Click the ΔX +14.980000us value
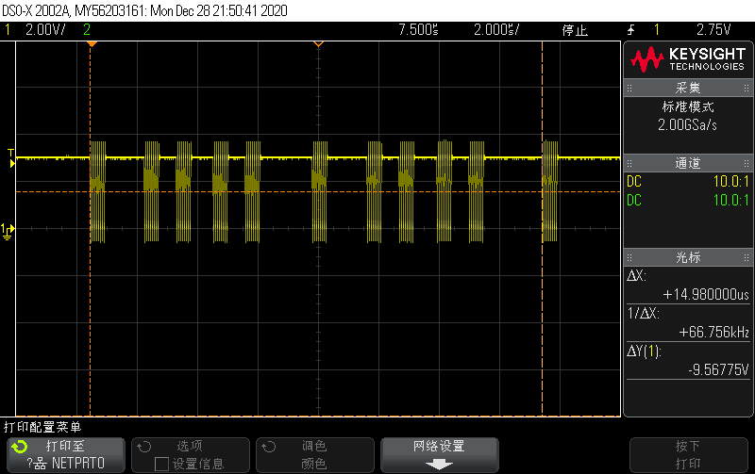Viewport: 755px width, 474px height. pos(706,294)
